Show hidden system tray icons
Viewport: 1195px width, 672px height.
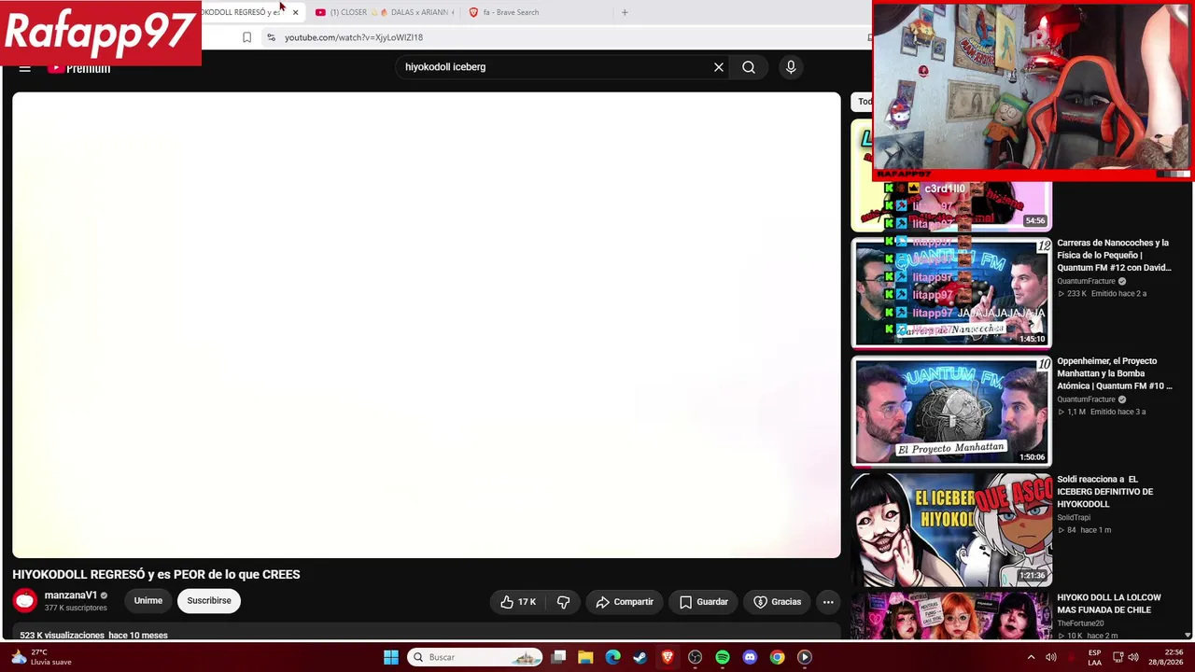[1031, 657]
